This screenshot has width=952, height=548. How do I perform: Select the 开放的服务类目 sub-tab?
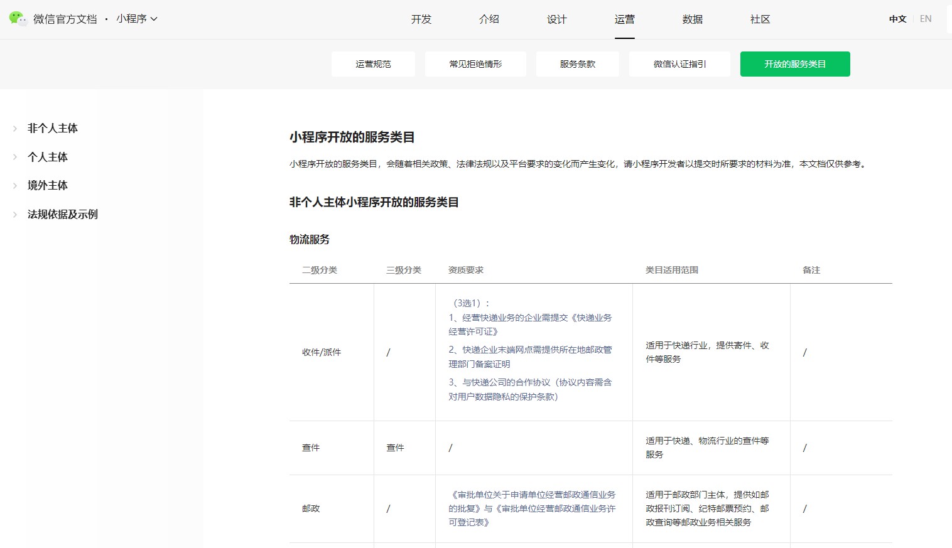pyautogui.click(x=795, y=64)
